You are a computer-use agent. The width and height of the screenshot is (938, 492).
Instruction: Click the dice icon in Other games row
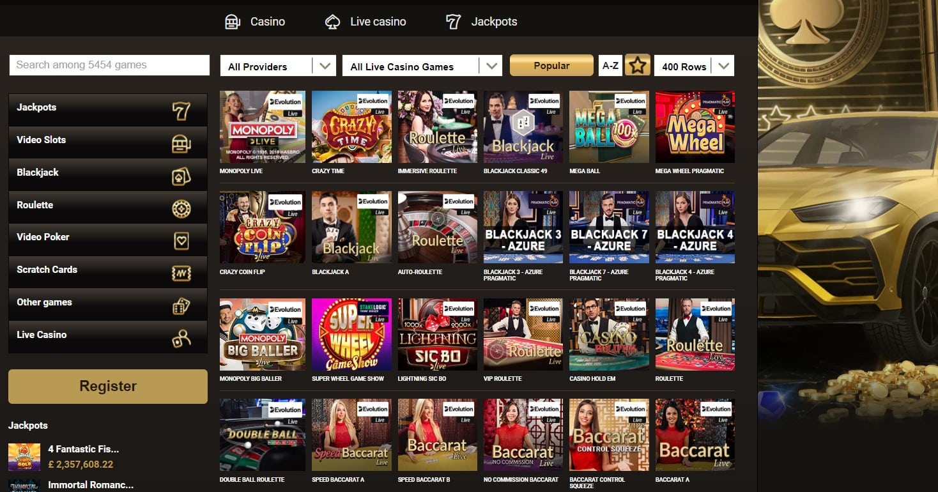pos(181,306)
